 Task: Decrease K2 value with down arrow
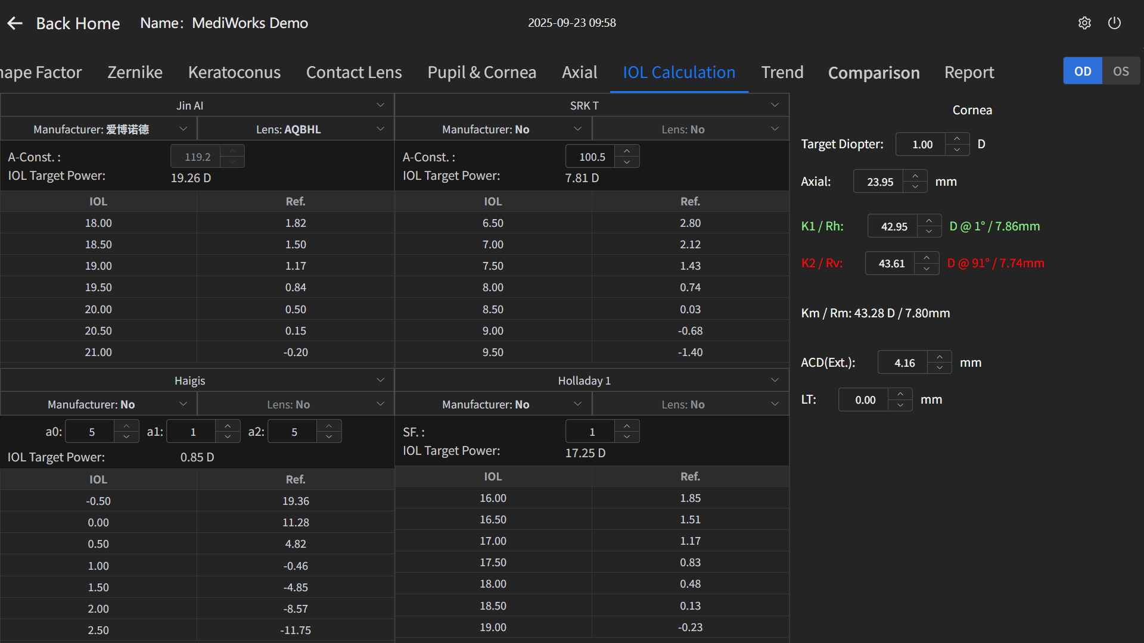point(927,269)
